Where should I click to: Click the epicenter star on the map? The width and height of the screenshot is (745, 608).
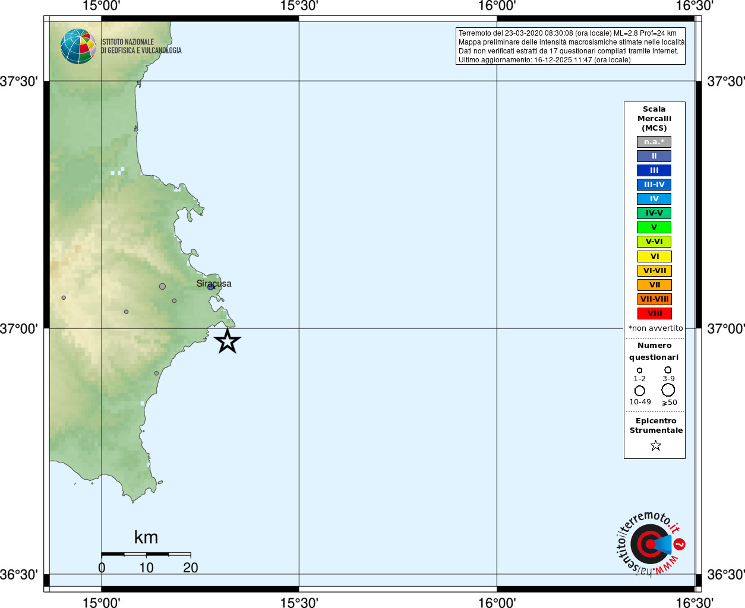[x=227, y=341]
